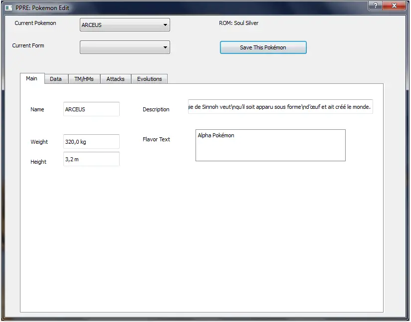Go to the Attacks tab
Viewport: 411px width, 322px height.
point(115,79)
